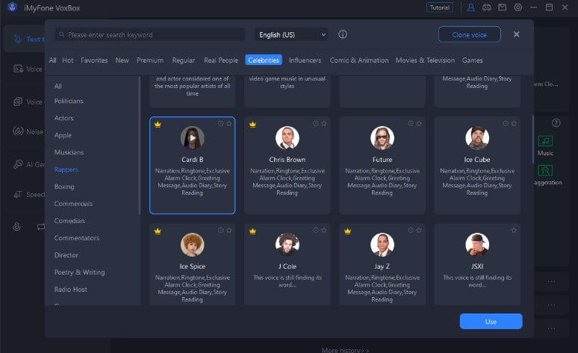Open the user account icon

470,7
